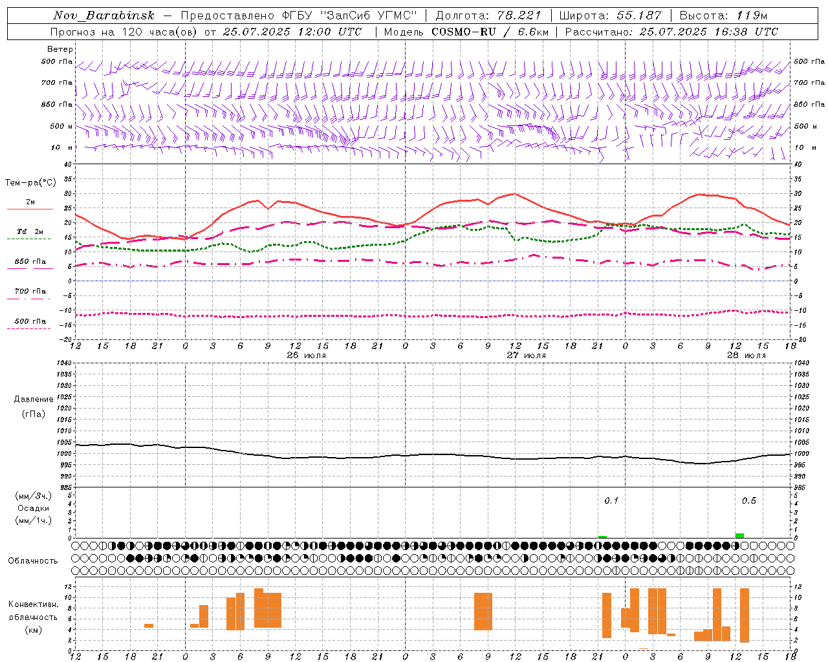
Task: Click "Рассчитано: 25.07.2025 16:38 UTC" timestamp
Action: 671,32
